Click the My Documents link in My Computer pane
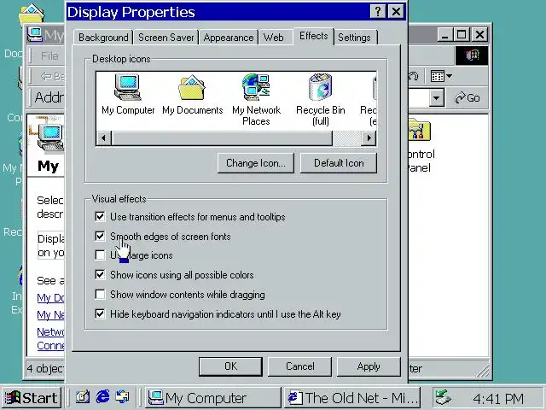The image size is (546, 410). 50,298
